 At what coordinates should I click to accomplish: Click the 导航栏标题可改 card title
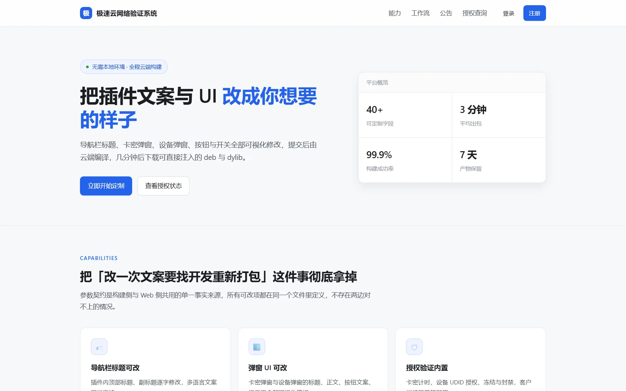(x=115, y=368)
